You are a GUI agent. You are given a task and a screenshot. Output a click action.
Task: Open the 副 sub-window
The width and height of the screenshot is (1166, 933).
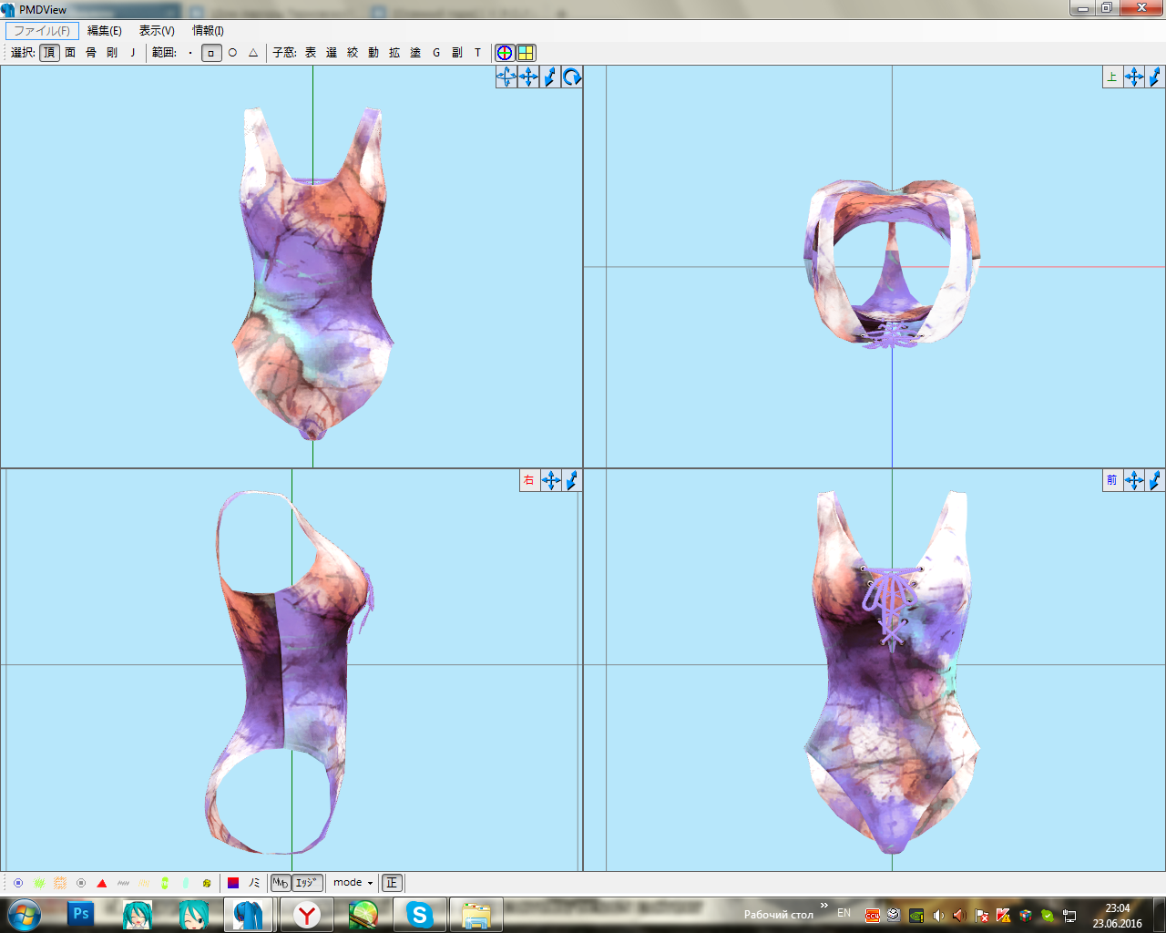[x=457, y=53]
